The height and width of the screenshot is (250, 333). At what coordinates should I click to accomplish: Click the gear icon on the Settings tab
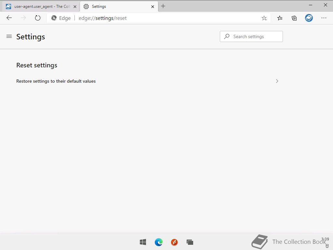[86, 7]
